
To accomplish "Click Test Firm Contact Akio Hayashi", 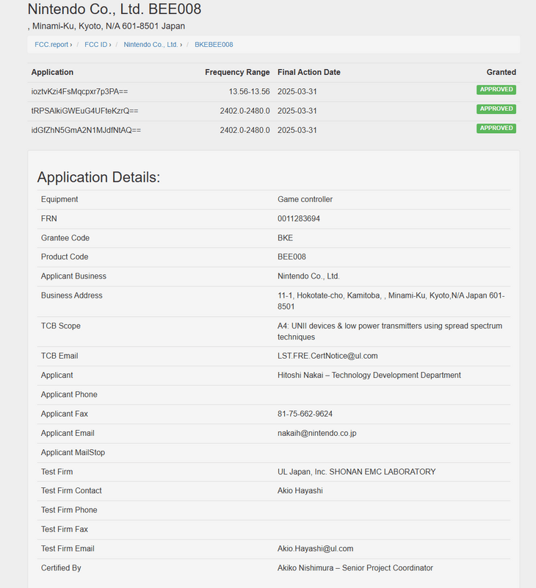I will click(300, 491).
